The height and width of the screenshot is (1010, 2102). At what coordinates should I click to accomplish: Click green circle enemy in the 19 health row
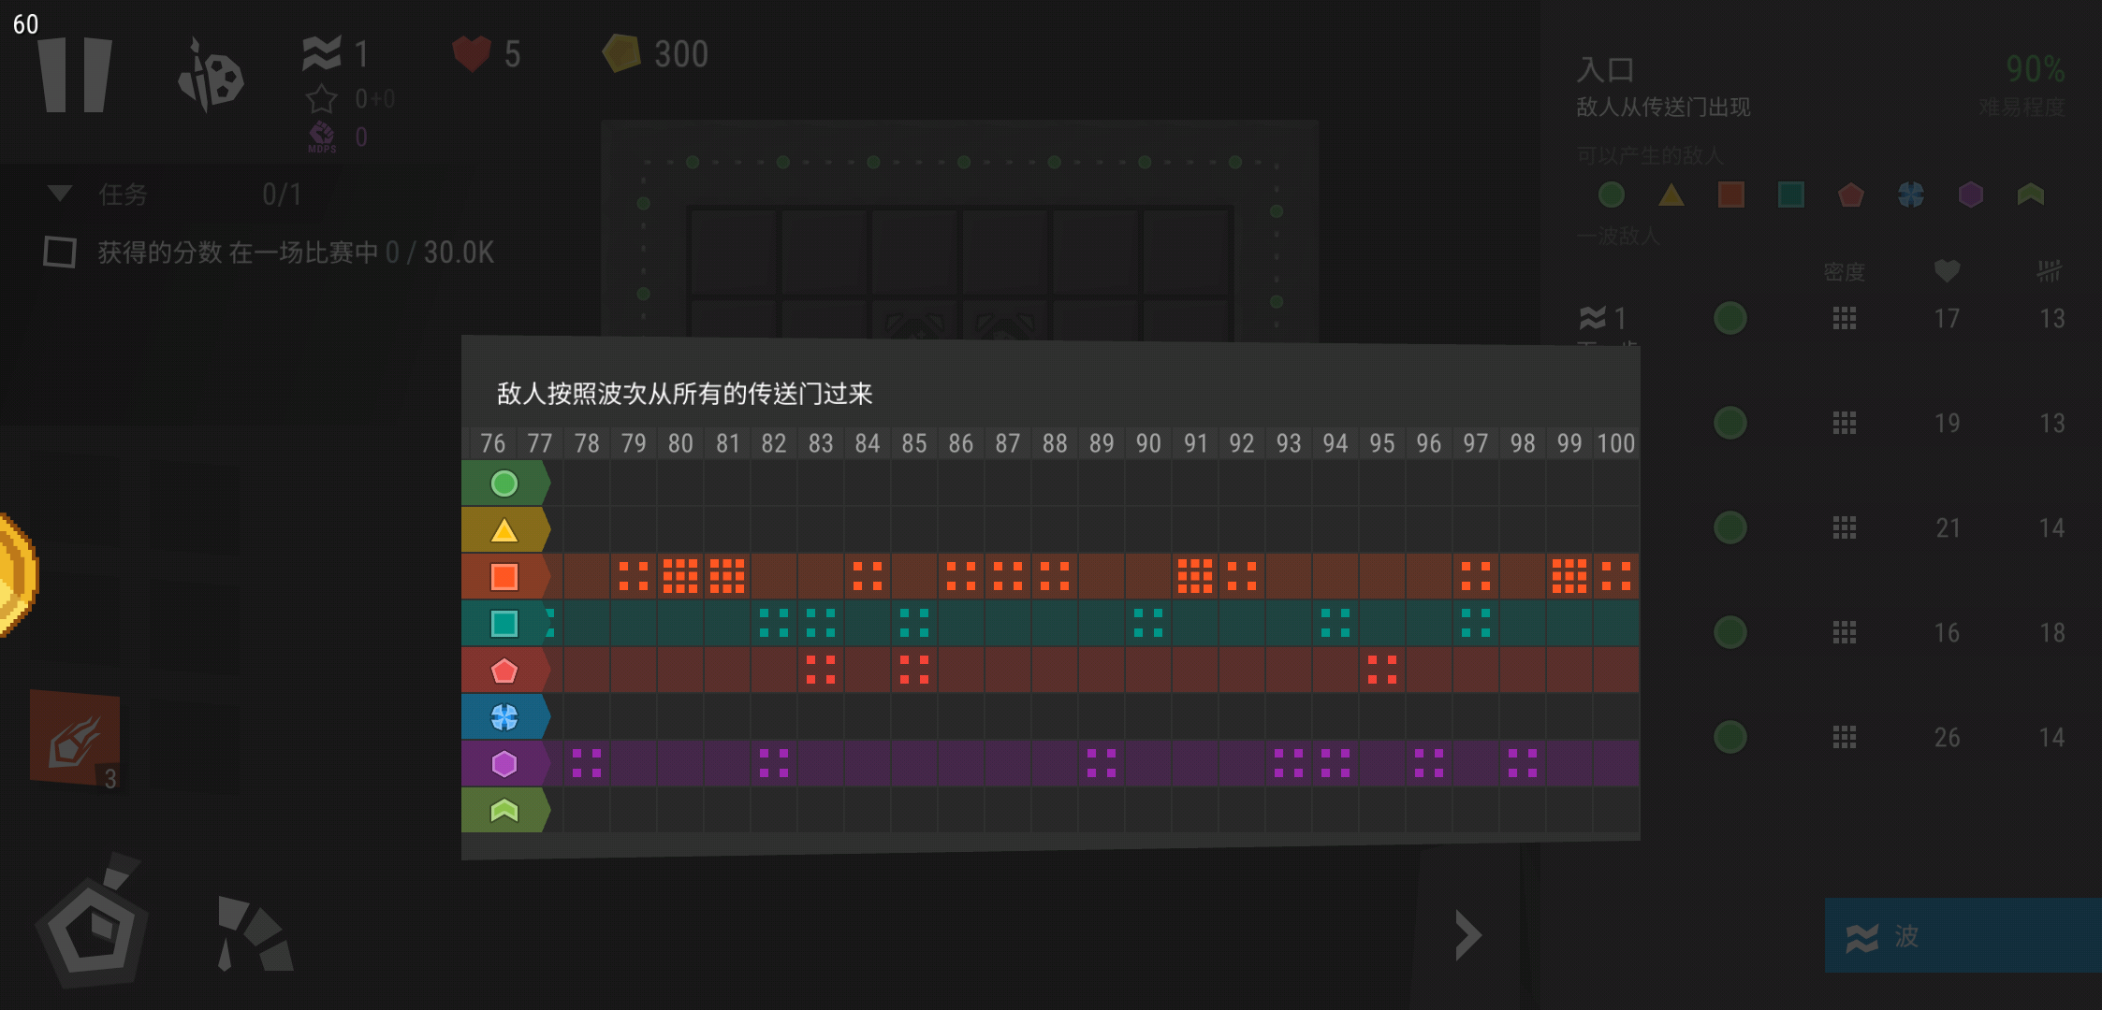(1730, 423)
